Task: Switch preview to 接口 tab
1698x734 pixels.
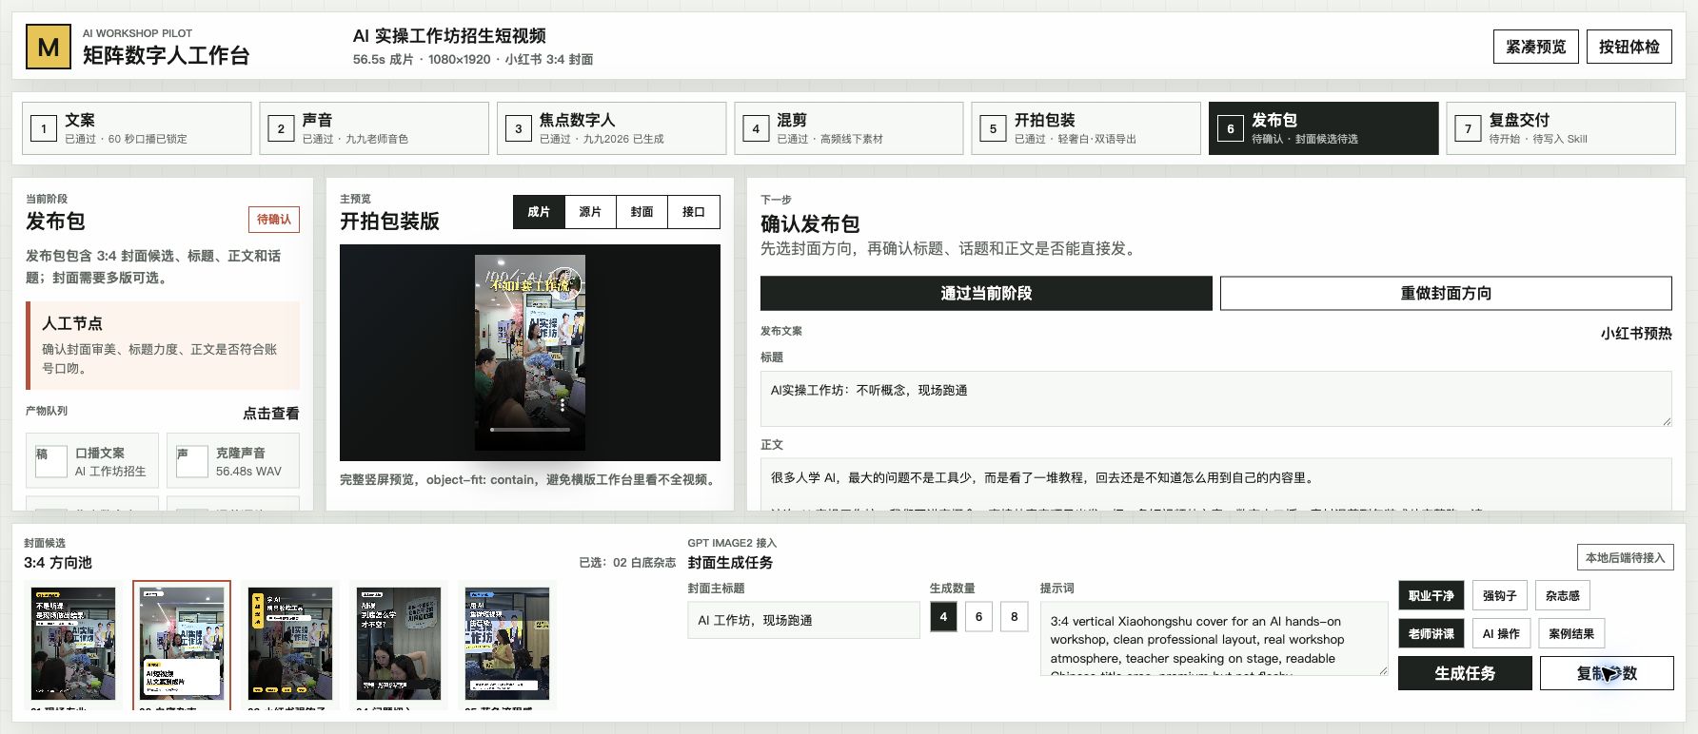Action: click(x=694, y=212)
